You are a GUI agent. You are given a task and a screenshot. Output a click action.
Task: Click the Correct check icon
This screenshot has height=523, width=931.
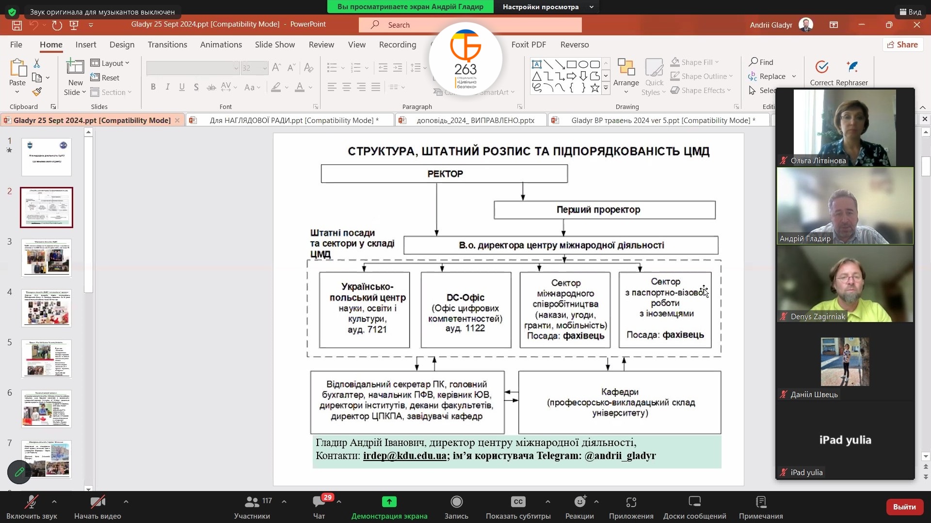[x=821, y=67]
